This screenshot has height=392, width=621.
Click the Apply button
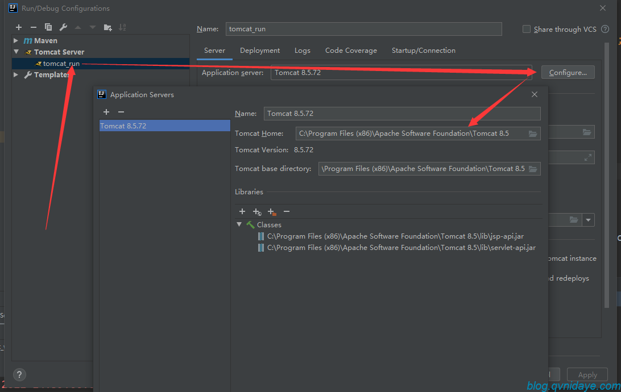pos(587,374)
